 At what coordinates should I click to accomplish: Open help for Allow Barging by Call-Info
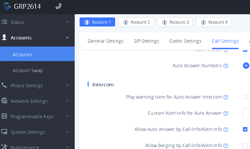click(x=226, y=146)
